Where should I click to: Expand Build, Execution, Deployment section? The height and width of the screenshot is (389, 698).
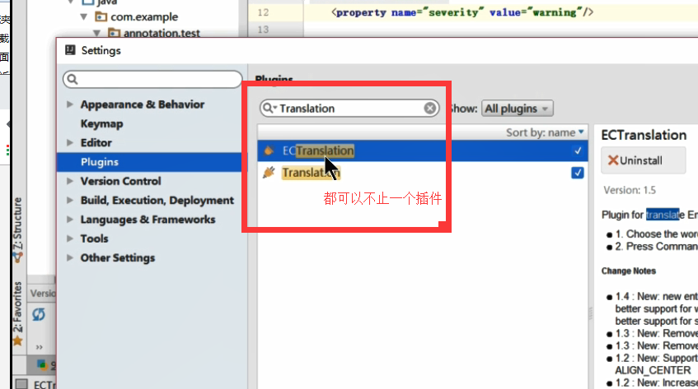coord(70,201)
